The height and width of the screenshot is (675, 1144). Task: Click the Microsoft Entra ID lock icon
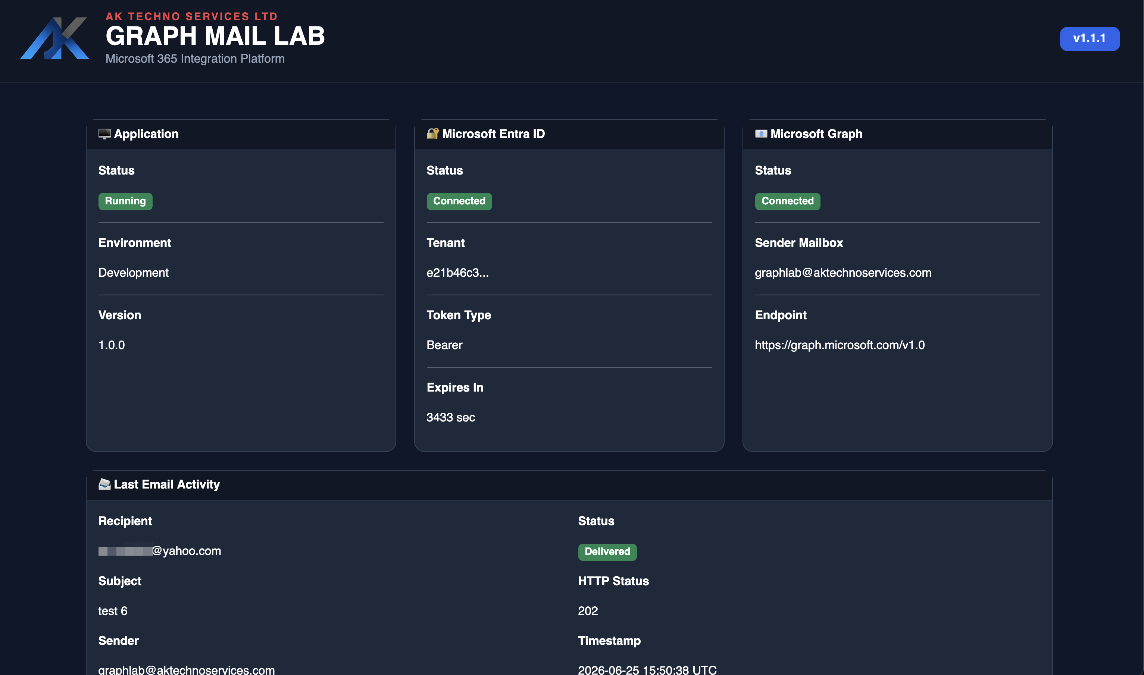[x=433, y=134]
